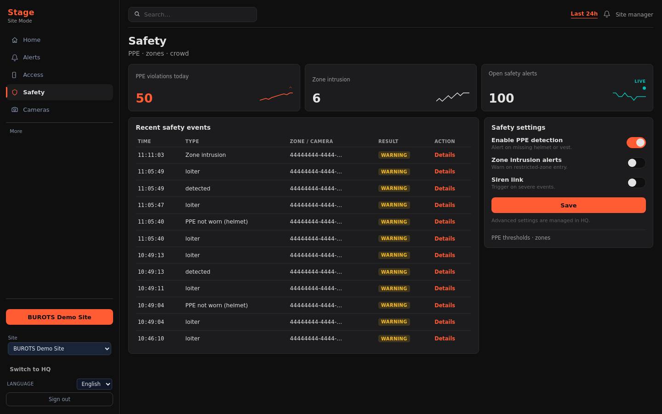Screen dimensions: 662x414
Task: Turn on Zone intrusion alerts toggle
Action: tap(636, 163)
